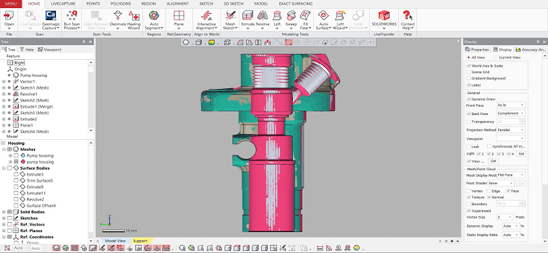Click the rectangle selection mode icon in viewport toolbar
The width and height of the screenshot is (548, 253).
click(288, 42)
